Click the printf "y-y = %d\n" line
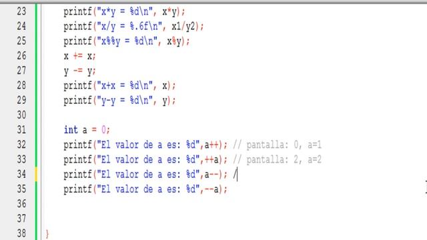427x240 pixels. pyautogui.click(x=120, y=101)
